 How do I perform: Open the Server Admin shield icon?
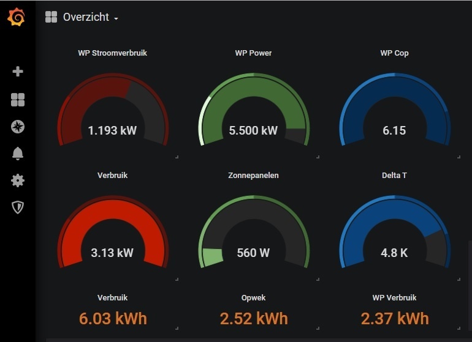pos(18,207)
